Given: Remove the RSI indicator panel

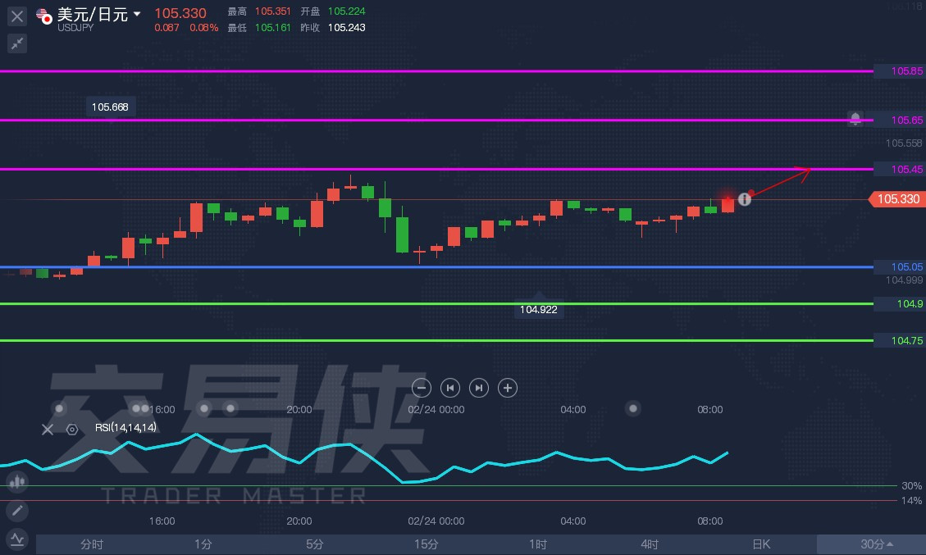Looking at the screenshot, I should [48, 430].
